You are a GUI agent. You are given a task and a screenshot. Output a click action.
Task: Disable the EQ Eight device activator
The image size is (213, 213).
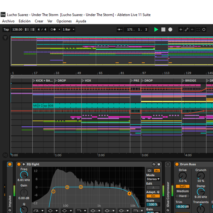pos(19,164)
